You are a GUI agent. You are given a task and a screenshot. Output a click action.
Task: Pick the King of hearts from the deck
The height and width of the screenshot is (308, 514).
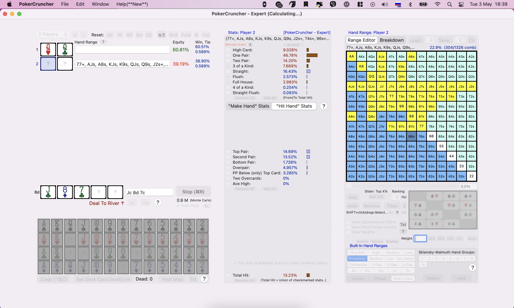57,240
